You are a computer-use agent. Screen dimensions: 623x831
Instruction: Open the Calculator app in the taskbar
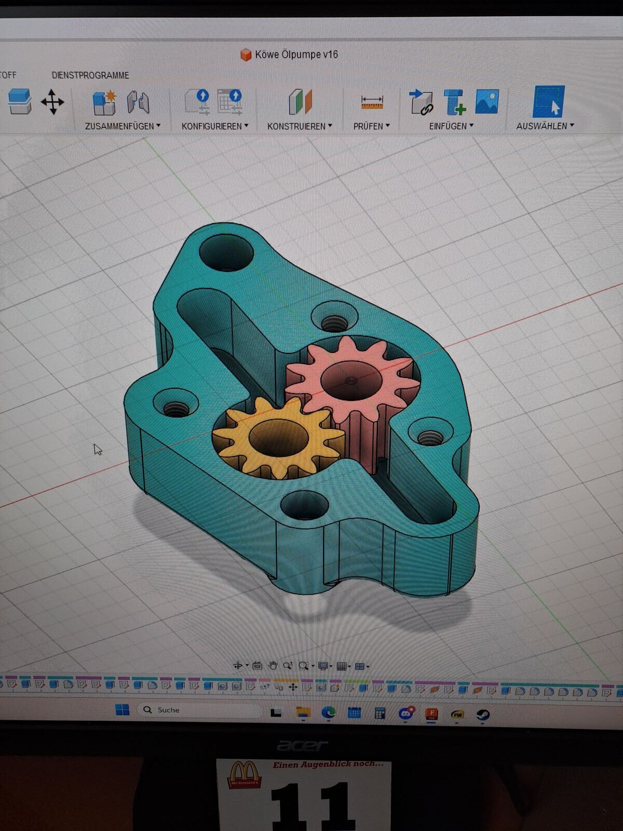380,714
